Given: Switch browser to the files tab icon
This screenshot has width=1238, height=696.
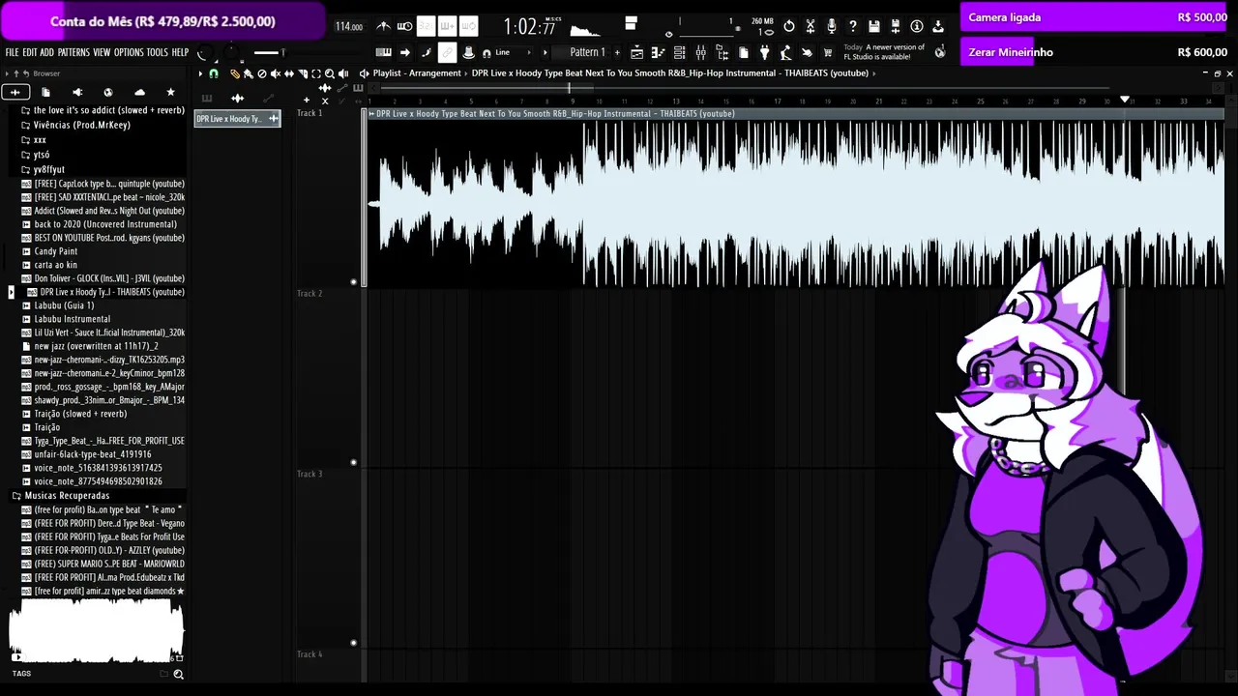Looking at the screenshot, I should [45, 92].
